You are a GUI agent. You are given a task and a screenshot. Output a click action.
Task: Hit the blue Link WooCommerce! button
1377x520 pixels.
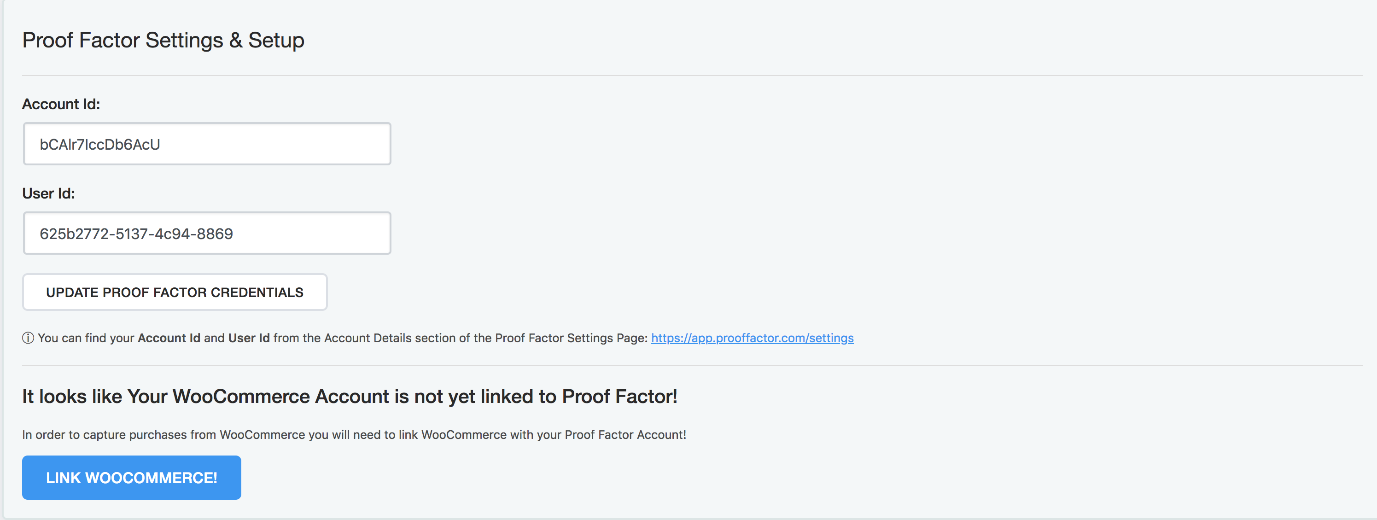pos(132,478)
